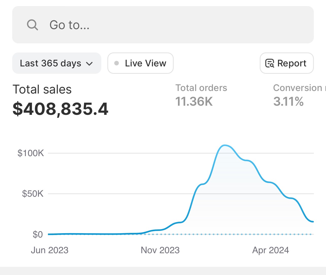Click the Apr 2024 axis label
326x275 pixels.
tap(271, 250)
